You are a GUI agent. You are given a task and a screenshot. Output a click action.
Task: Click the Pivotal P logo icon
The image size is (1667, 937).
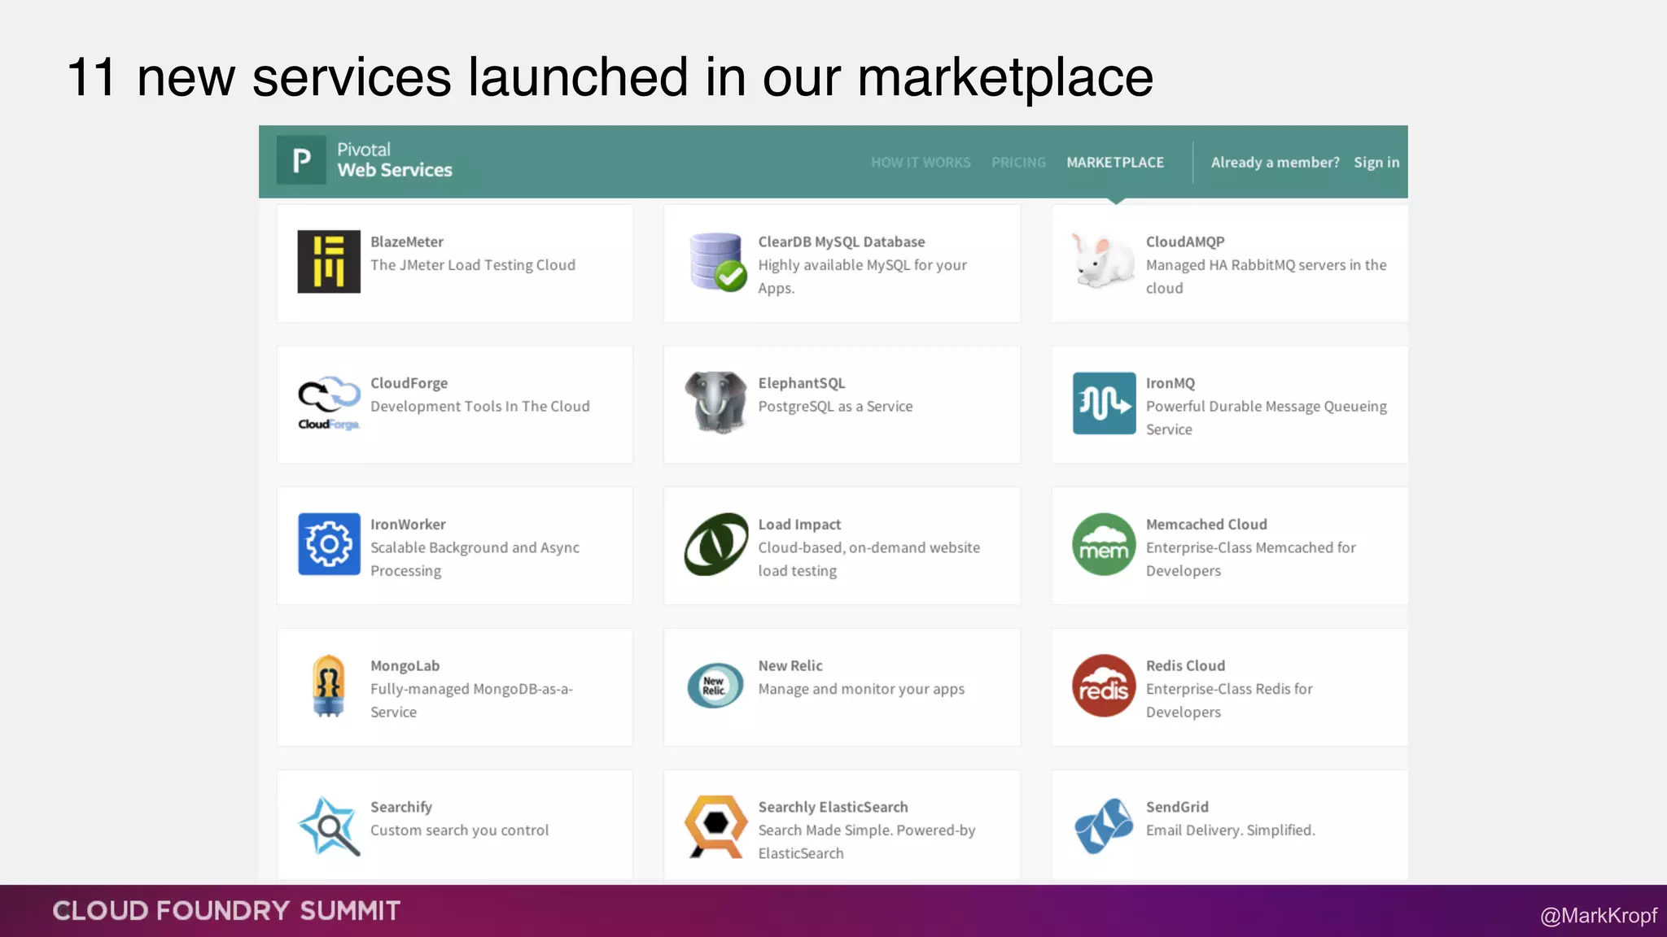(x=301, y=160)
